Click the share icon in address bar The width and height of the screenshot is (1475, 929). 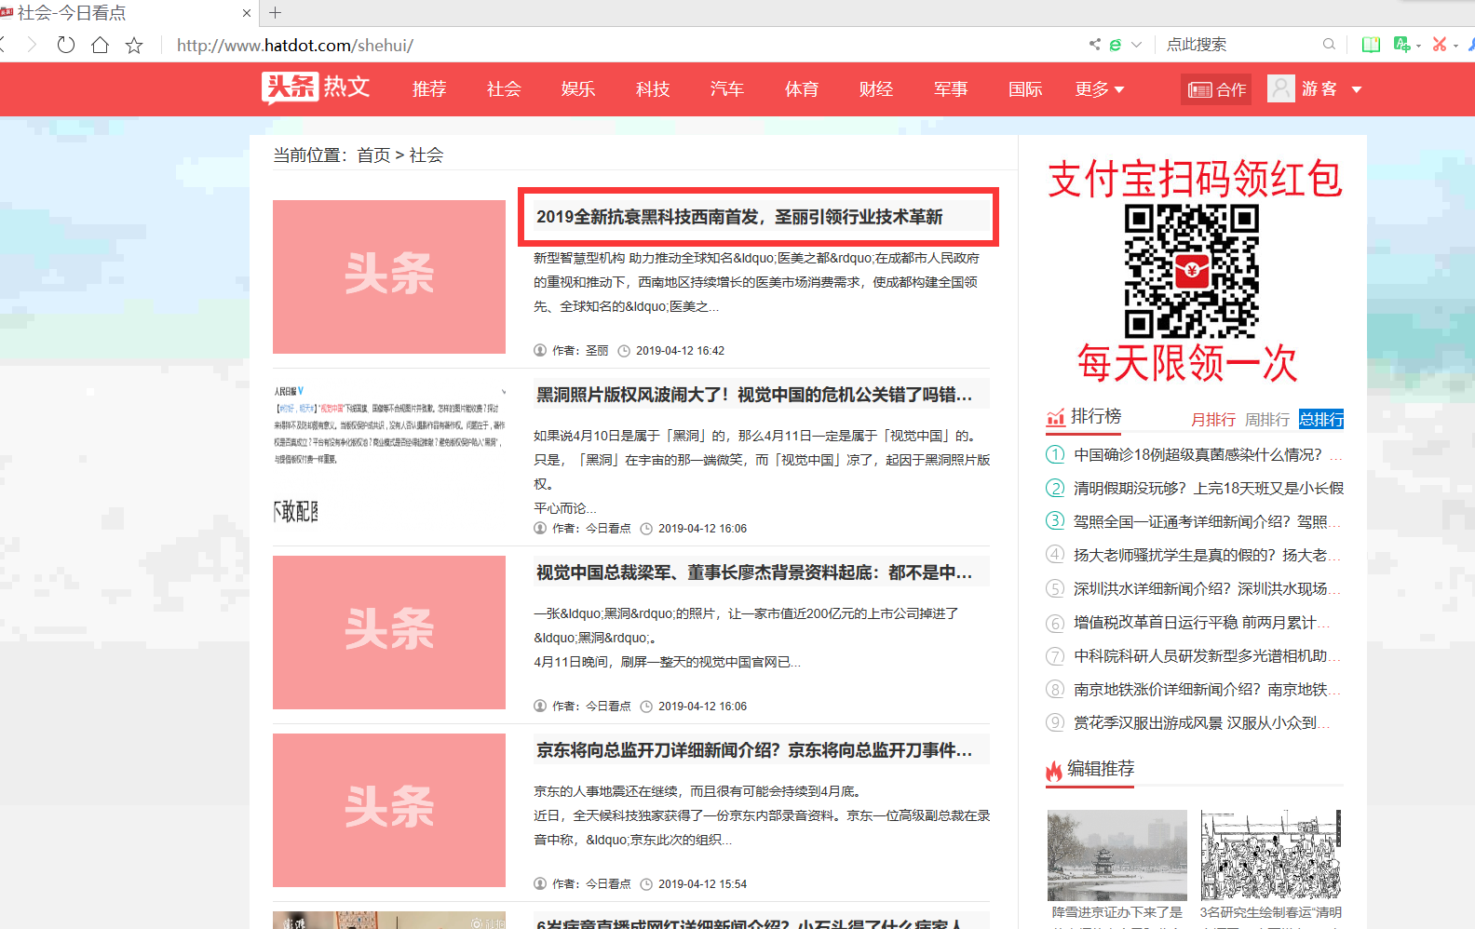1095,44
